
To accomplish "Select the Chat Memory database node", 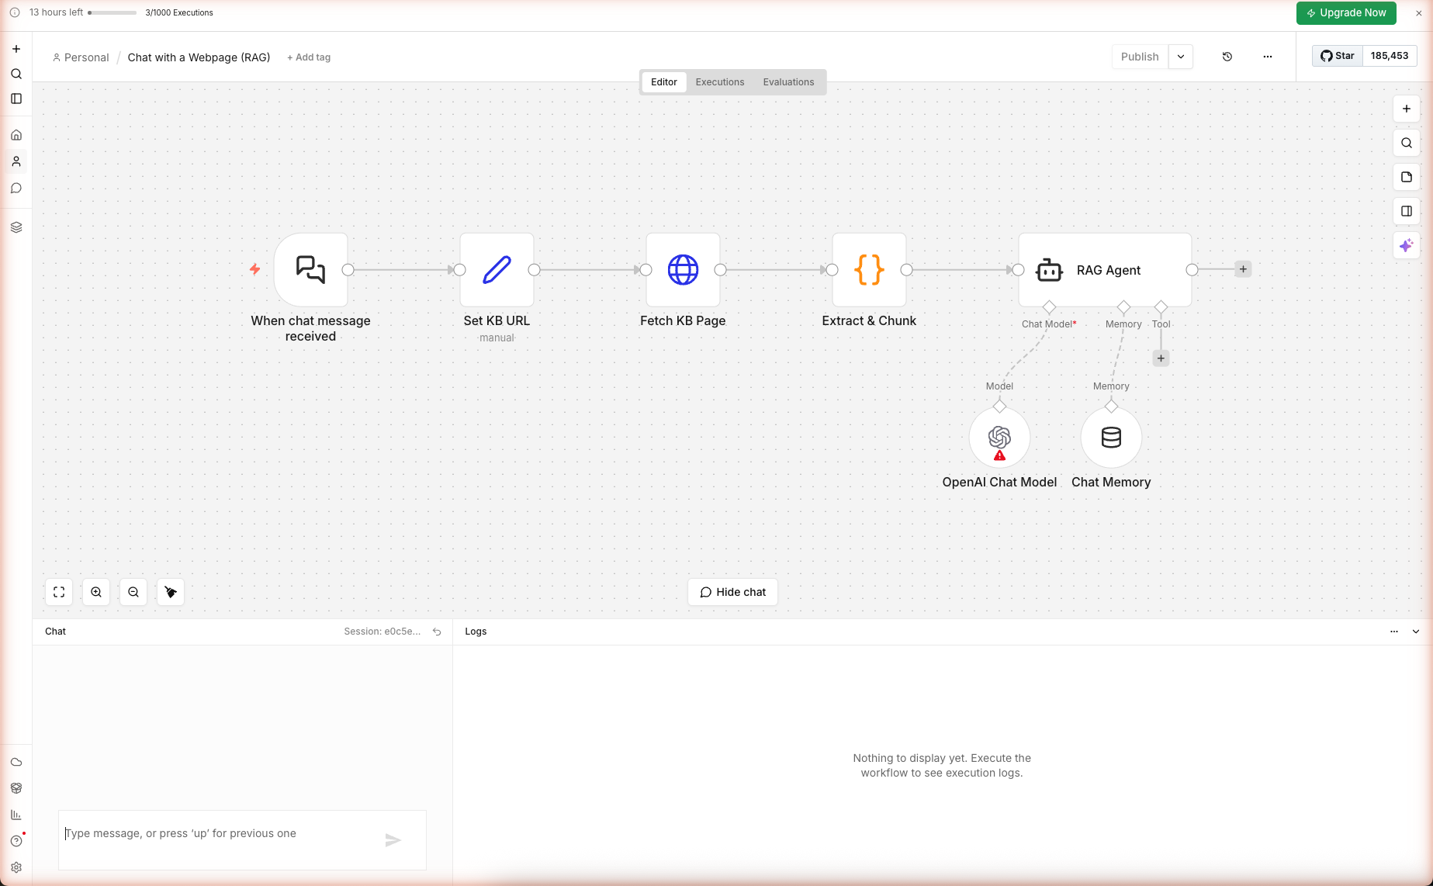I will 1111,438.
